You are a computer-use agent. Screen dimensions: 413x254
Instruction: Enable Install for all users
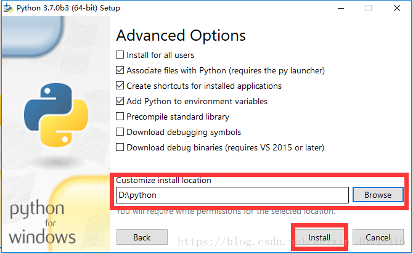120,55
